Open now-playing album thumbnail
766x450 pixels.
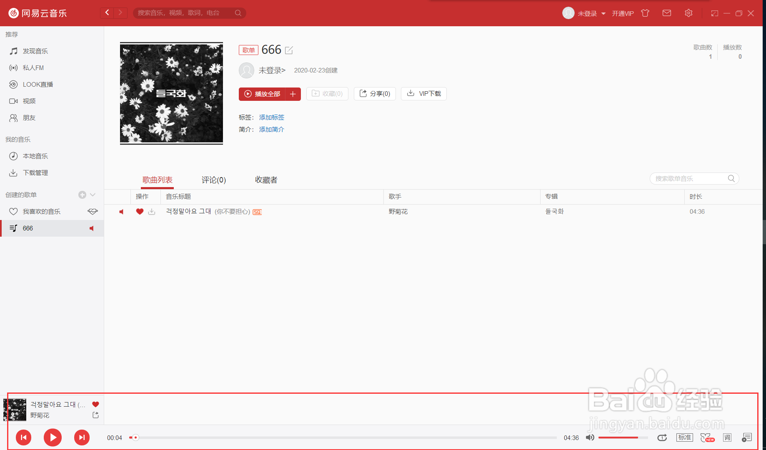15,410
